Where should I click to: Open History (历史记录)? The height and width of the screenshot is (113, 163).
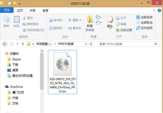(124, 30)
